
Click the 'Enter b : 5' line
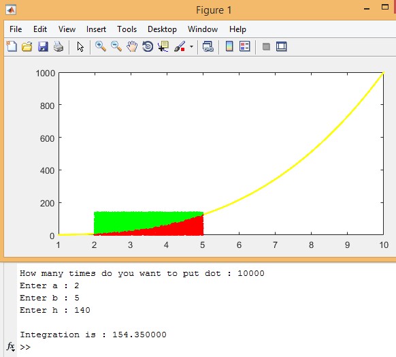(50, 298)
